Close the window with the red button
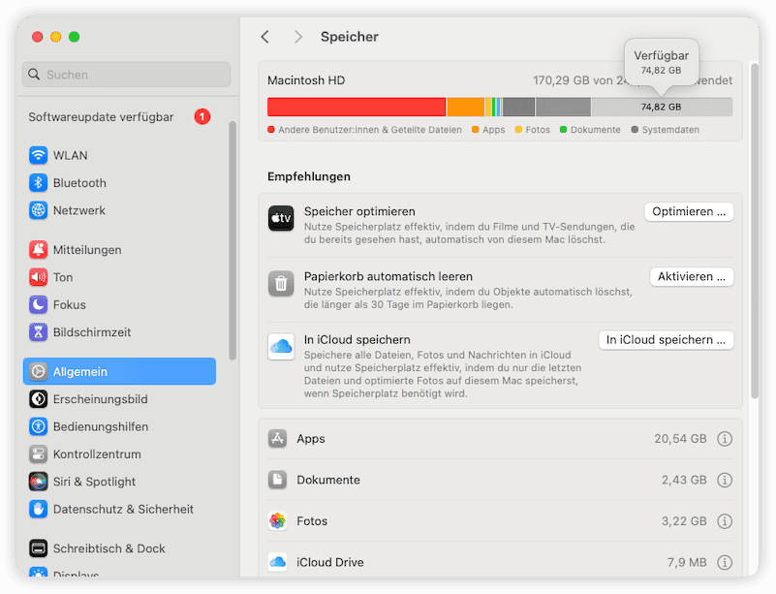Image resolution: width=776 pixels, height=594 pixels. tap(37, 37)
